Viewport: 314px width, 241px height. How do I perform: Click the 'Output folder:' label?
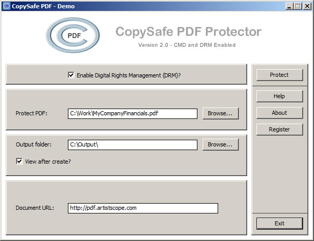coord(34,144)
